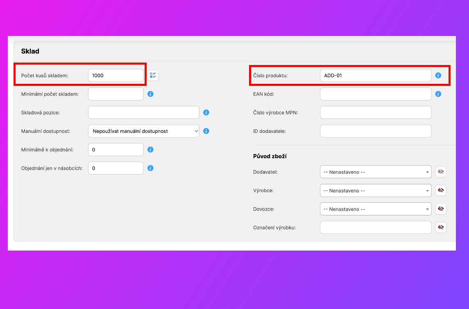Click info icon next to EAN kód
The height and width of the screenshot is (309, 469).
[438, 94]
